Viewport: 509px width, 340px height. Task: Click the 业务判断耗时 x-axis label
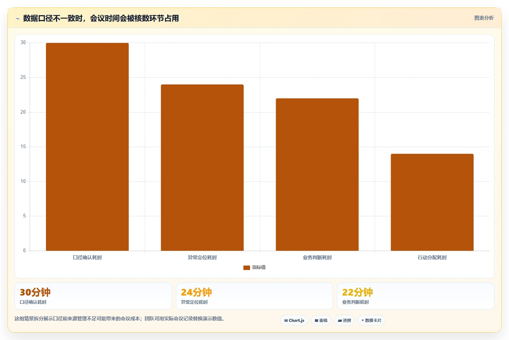click(x=317, y=257)
